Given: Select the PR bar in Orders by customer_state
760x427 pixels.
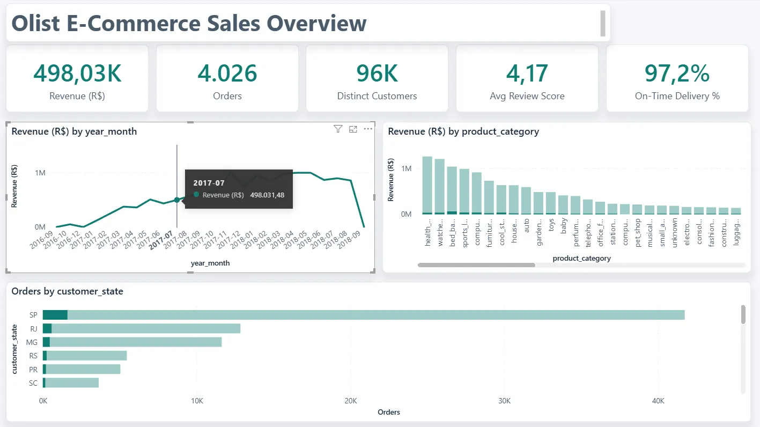Looking at the screenshot, I should click(x=82, y=369).
